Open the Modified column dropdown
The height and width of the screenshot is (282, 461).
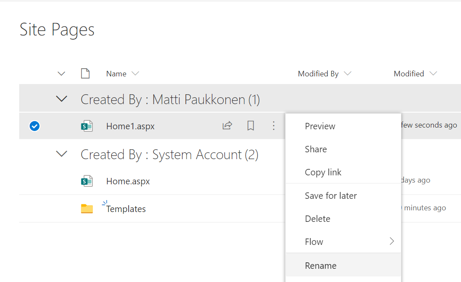click(434, 73)
